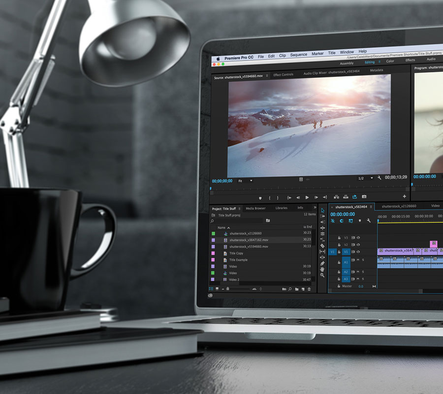Viewport: 443px width, 394px height.
Task: Open timeline wrench display settings
Action: (x=368, y=221)
